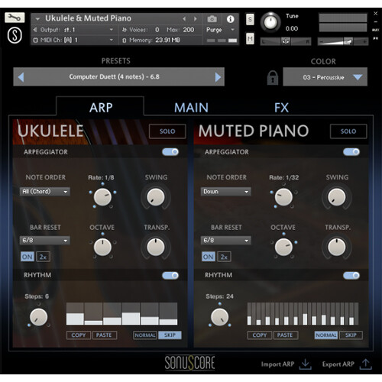Click the pan slider under Tune knob
Screen dimensions: 382x382
286,41
